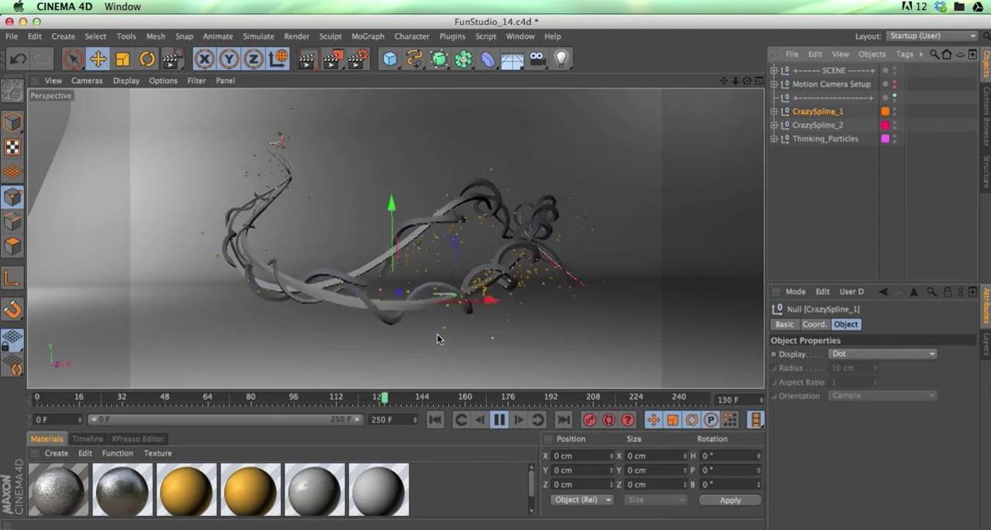
Task: Add a Cube primitive object
Action: pos(390,59)
